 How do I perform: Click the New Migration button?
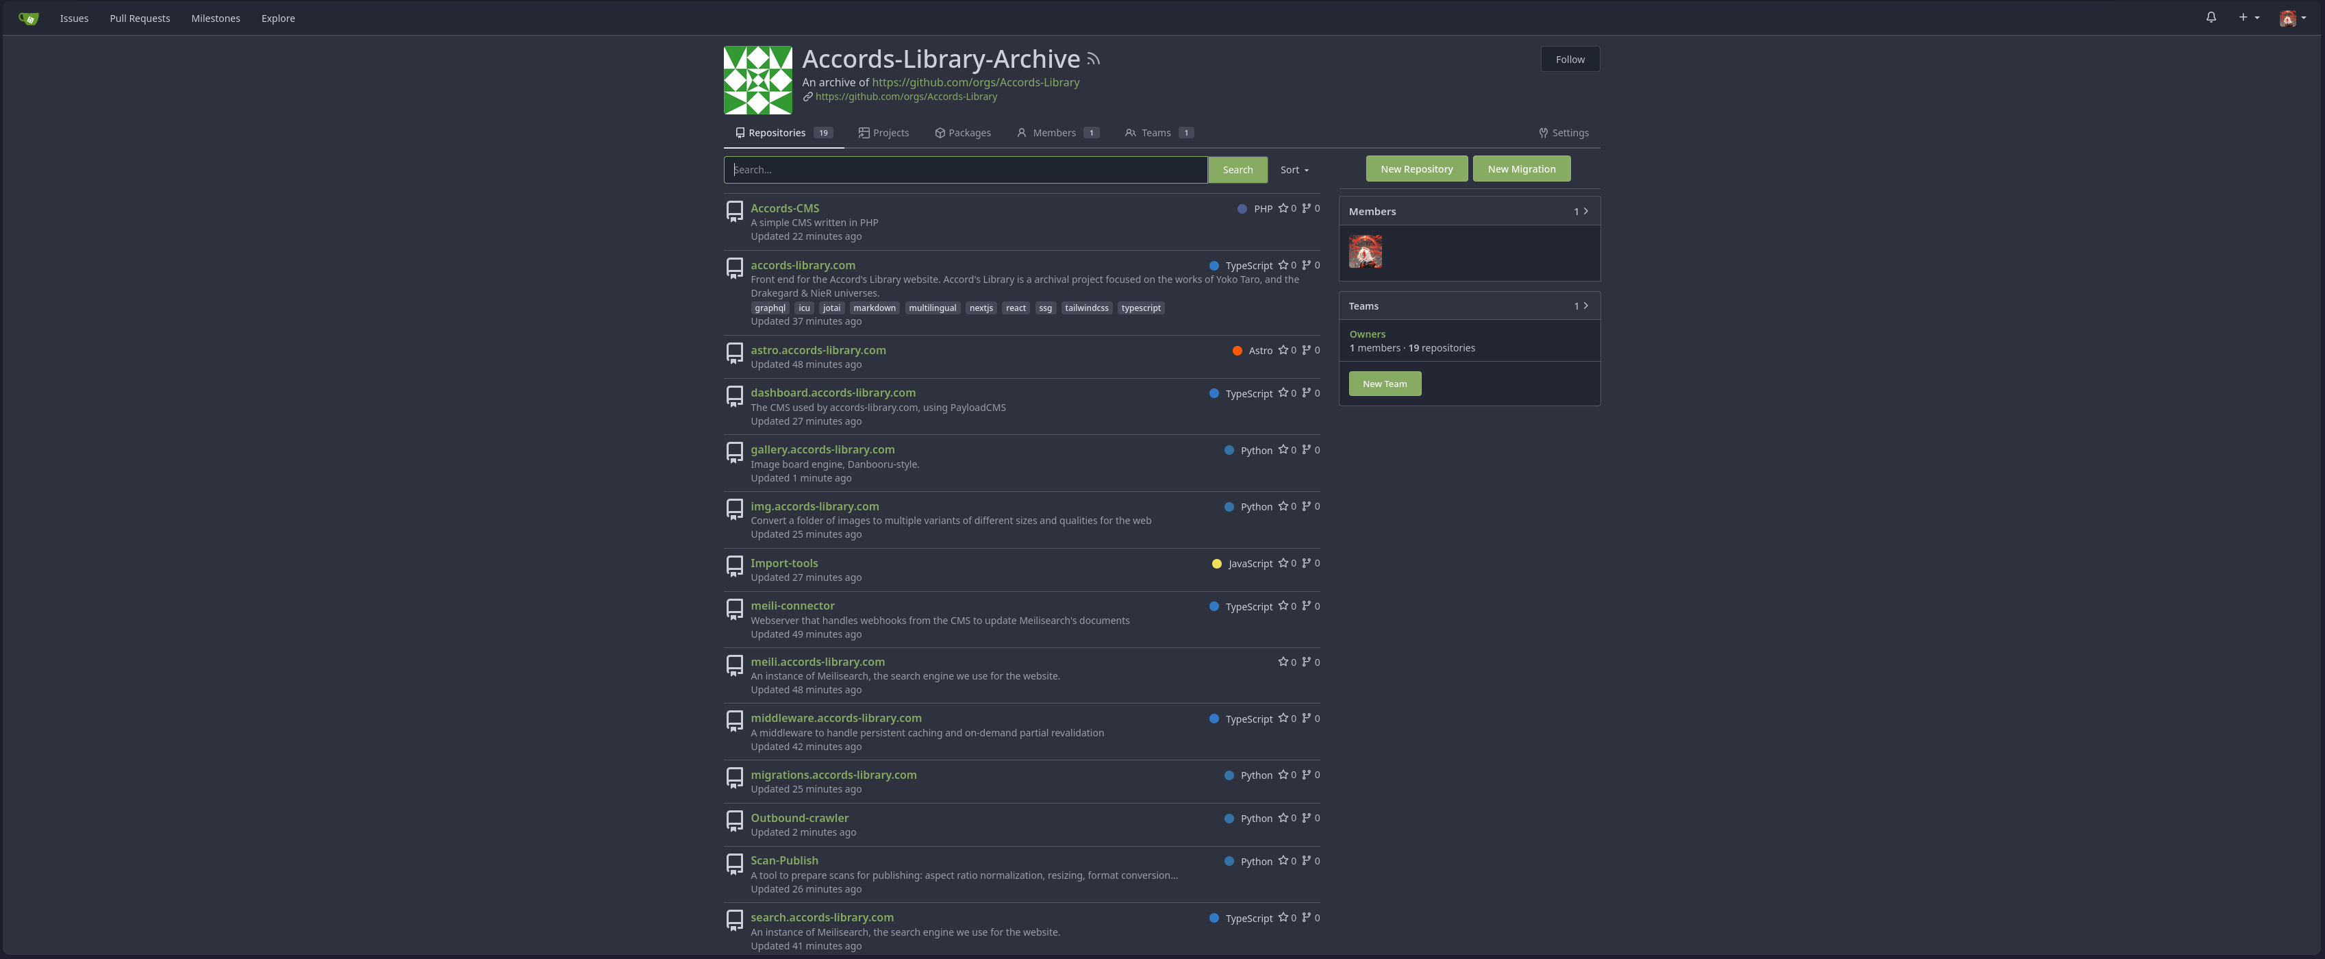click(x=1520, y=168)
